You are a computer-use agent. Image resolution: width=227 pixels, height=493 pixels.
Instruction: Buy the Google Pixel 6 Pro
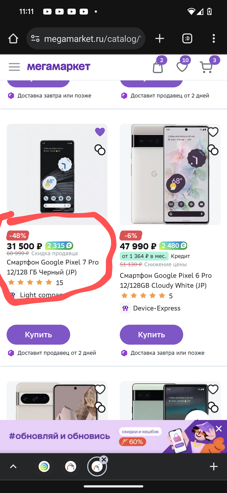[x=151, y=335]
